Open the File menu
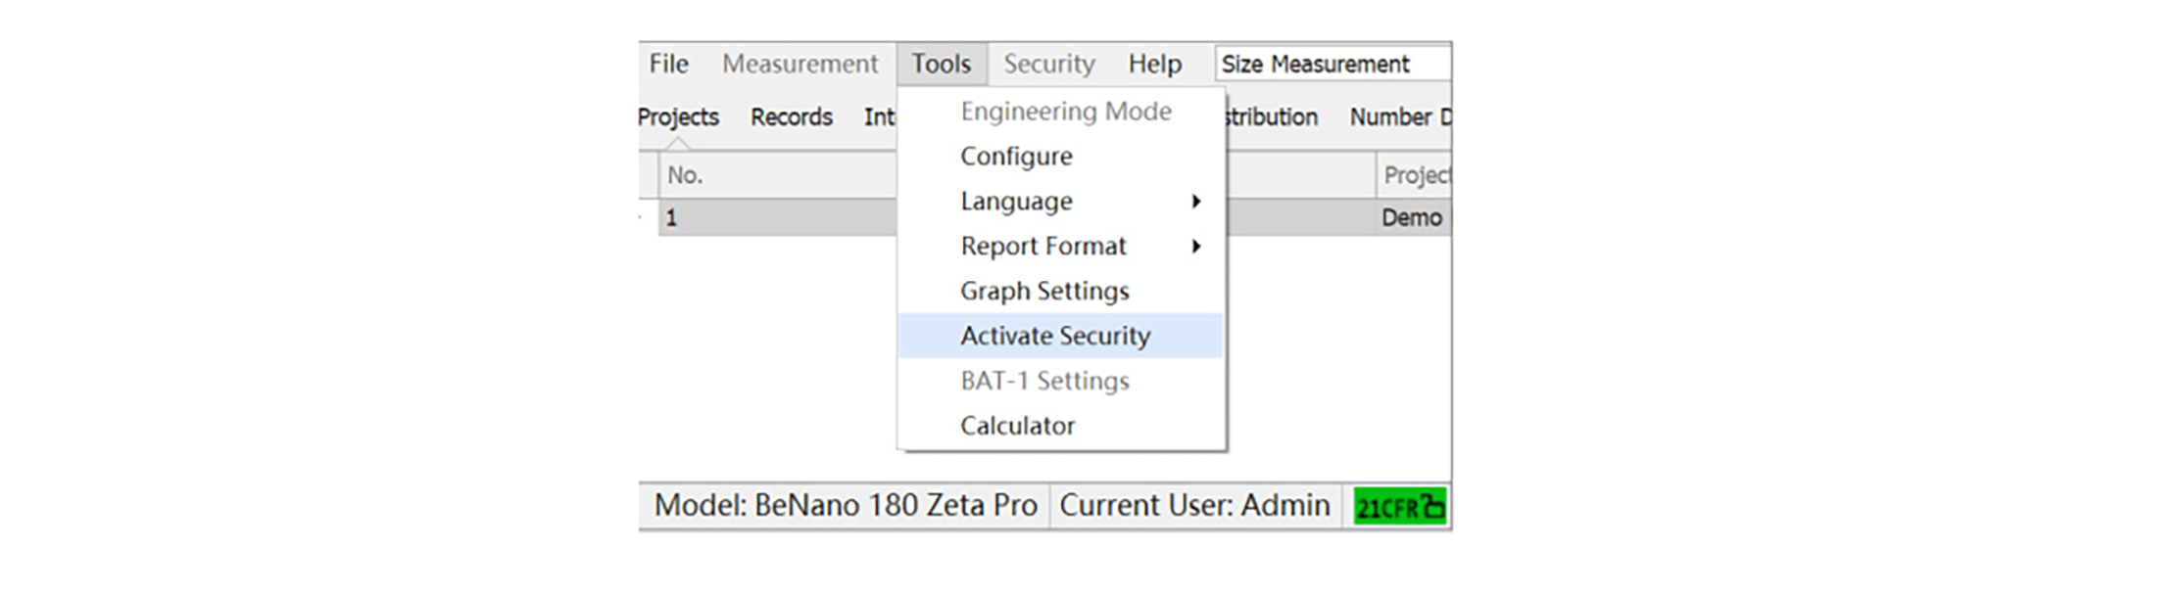The height and width of the screenshot is (595, 2182). coord(668,65)
